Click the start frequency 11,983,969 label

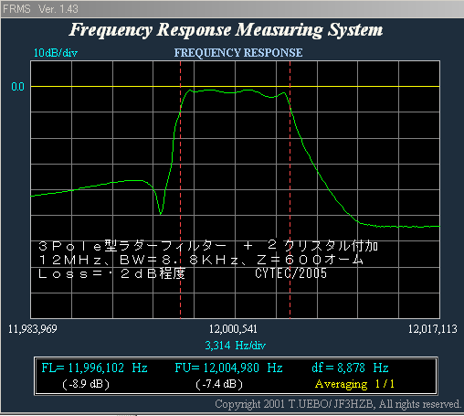pos(33,329)
